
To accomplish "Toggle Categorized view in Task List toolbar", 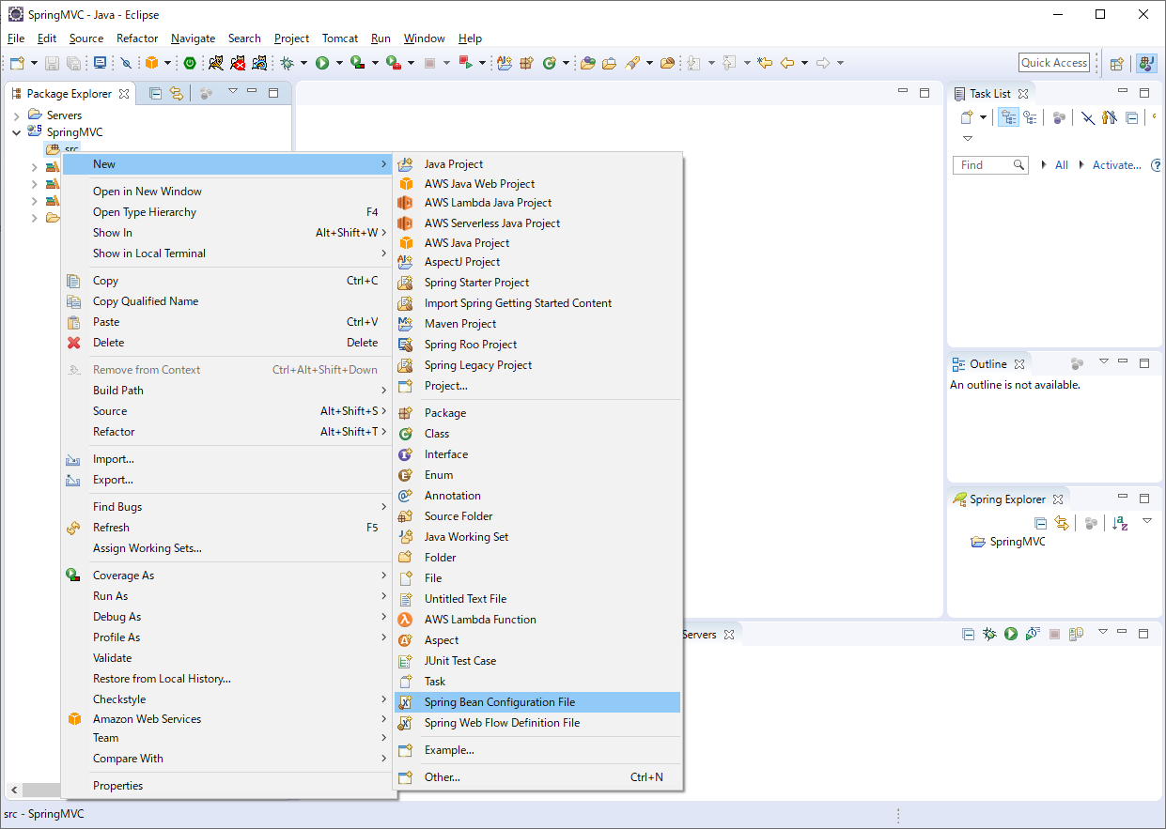I will [x=1008, y=117].
